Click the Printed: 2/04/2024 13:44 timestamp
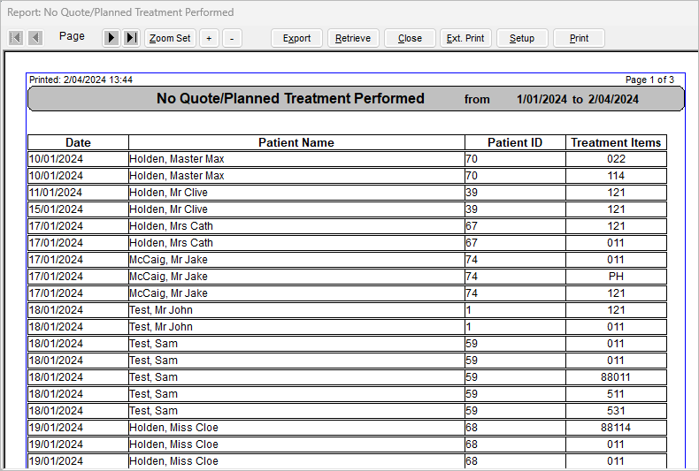 81,80
